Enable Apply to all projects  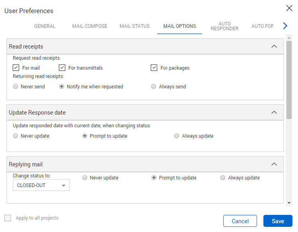coord(8,218)
